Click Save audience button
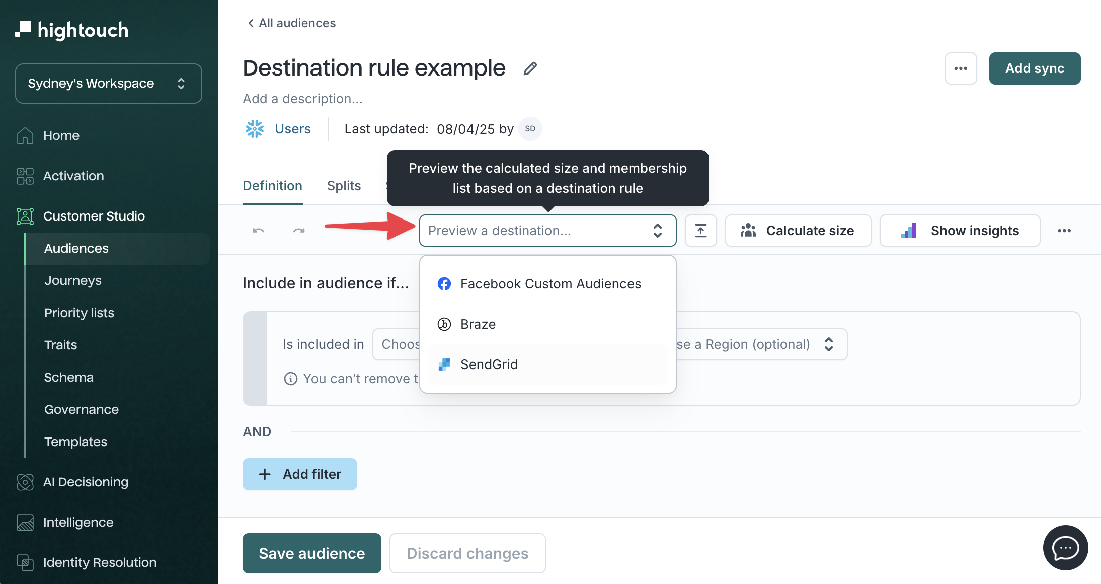Screen dimensions: 1101x584 click(x=311, y=553)
